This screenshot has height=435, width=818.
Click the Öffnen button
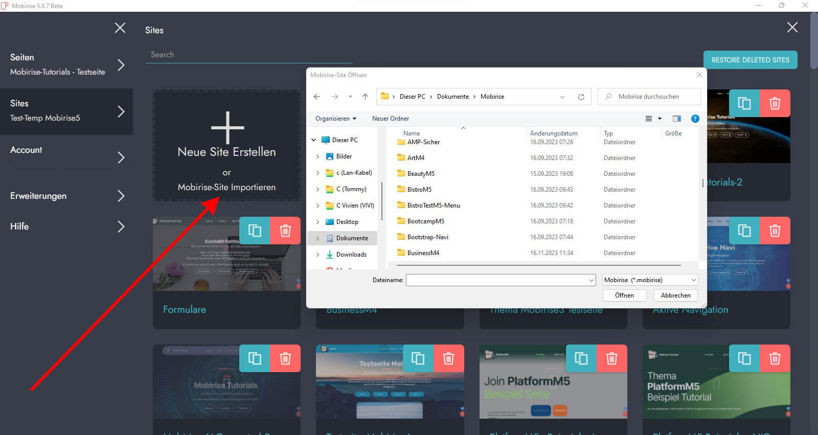624,295
